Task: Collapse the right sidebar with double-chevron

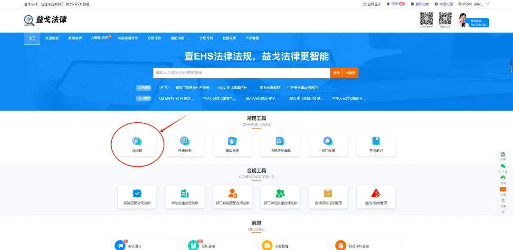Action: [x=503, y=213]
